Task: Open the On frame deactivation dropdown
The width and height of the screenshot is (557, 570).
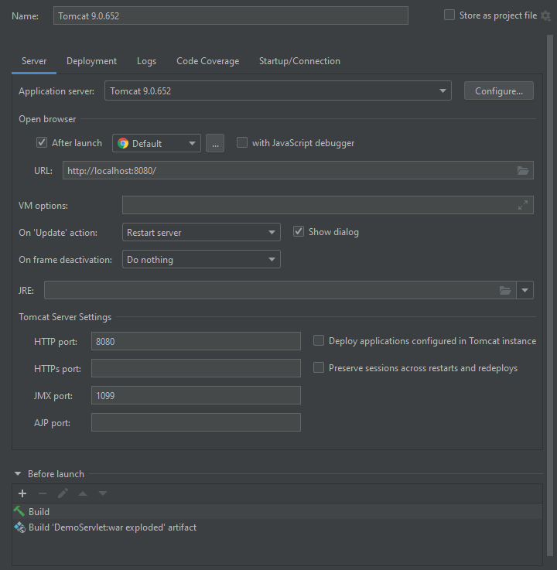Action: click(x=201, y=259)
